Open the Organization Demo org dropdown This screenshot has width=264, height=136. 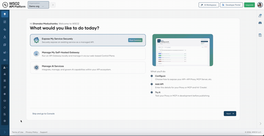coord(38,5)
